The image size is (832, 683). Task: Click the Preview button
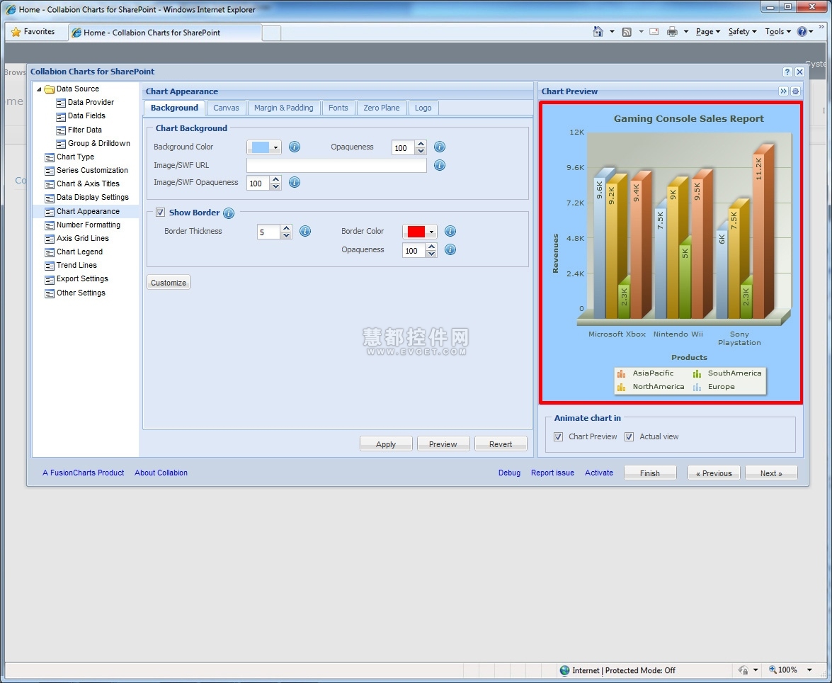443,444
